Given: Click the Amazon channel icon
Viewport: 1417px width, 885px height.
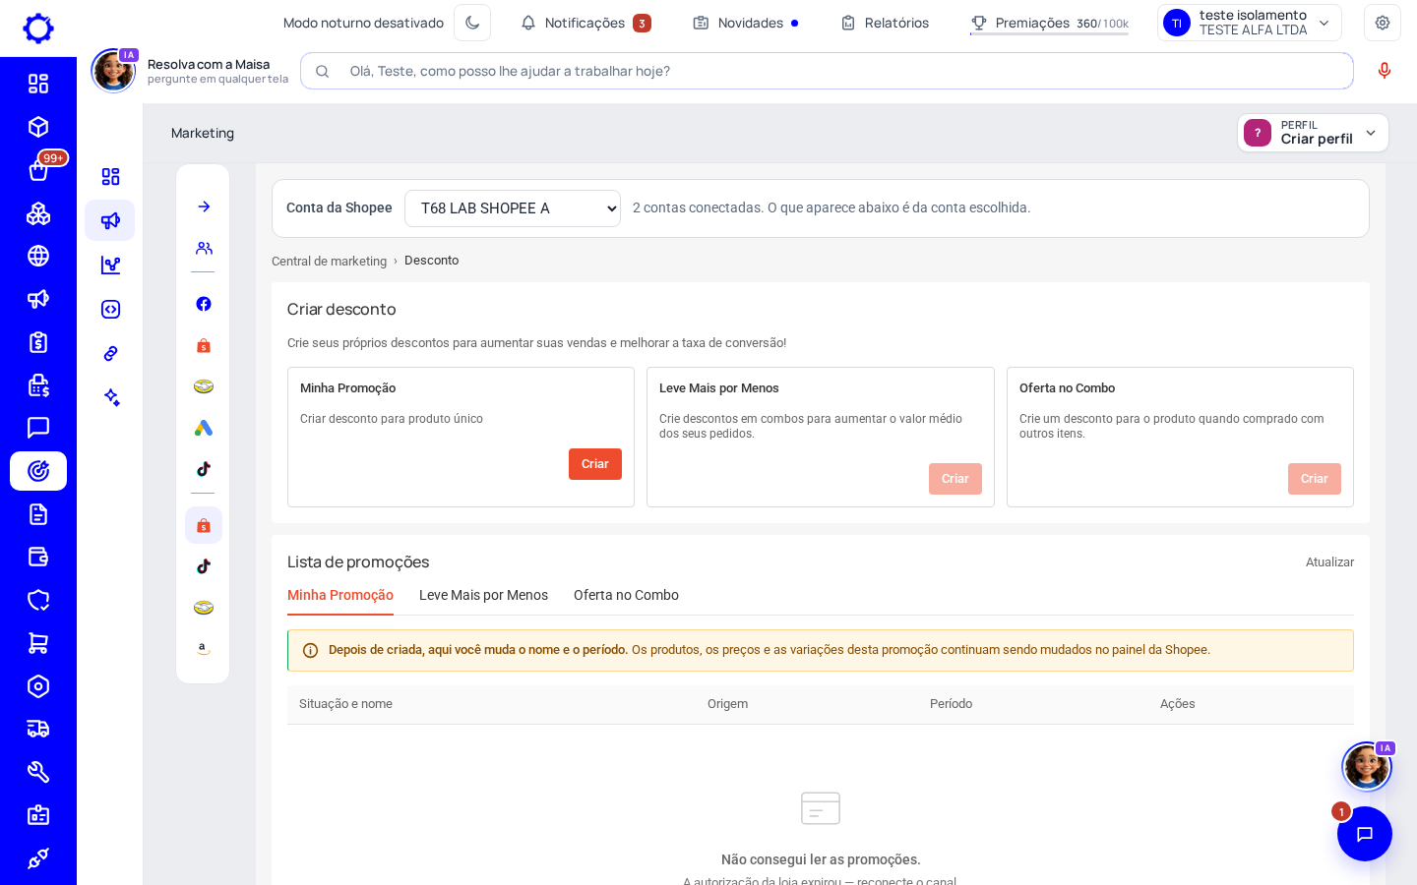Looking at the screenshot, I should 204,649.
